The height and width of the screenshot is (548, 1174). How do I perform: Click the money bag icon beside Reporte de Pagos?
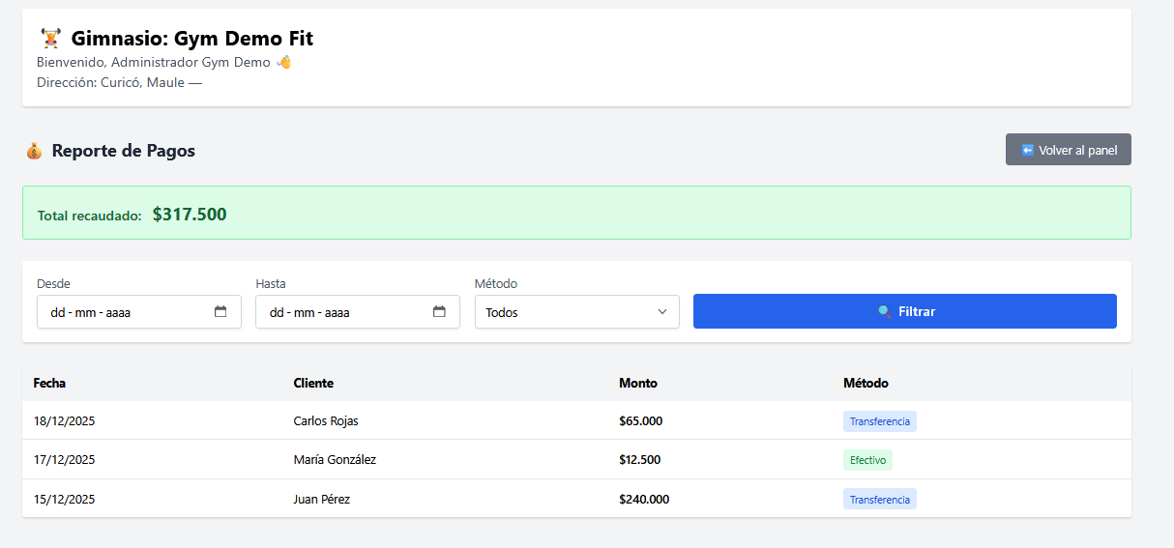click(x=34, y=151)
